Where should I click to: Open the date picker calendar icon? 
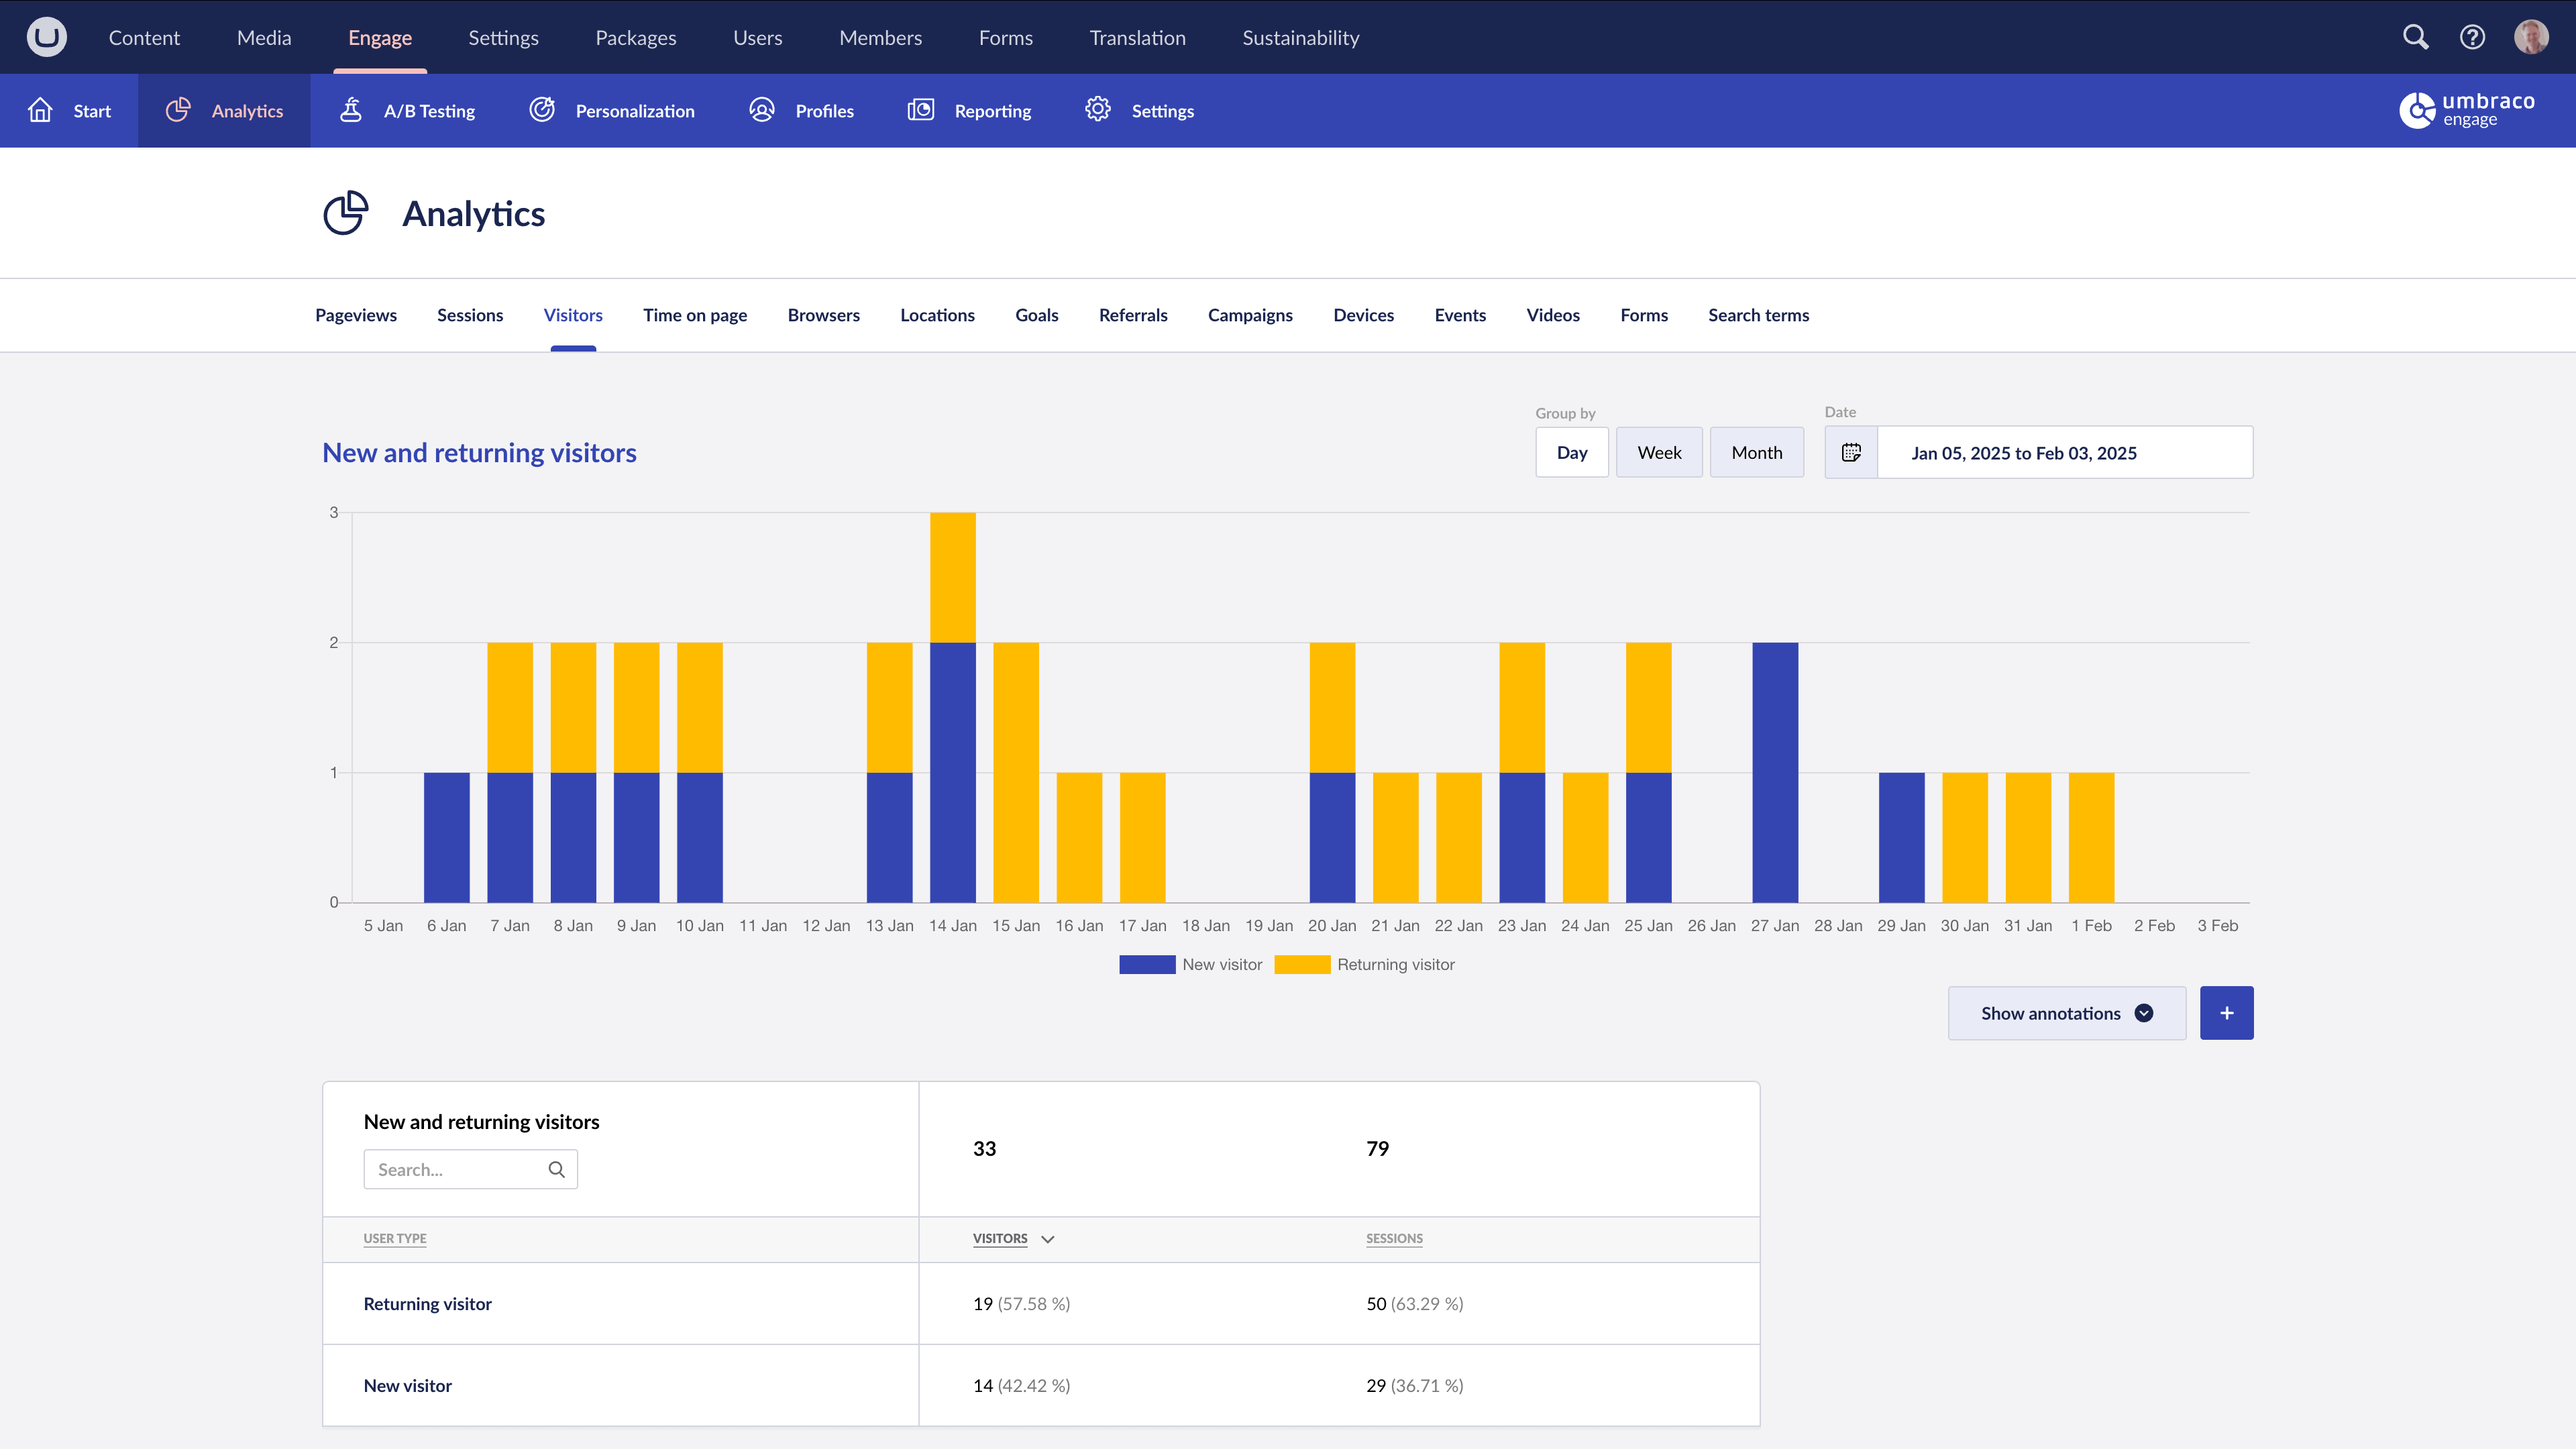point(1852,452)
